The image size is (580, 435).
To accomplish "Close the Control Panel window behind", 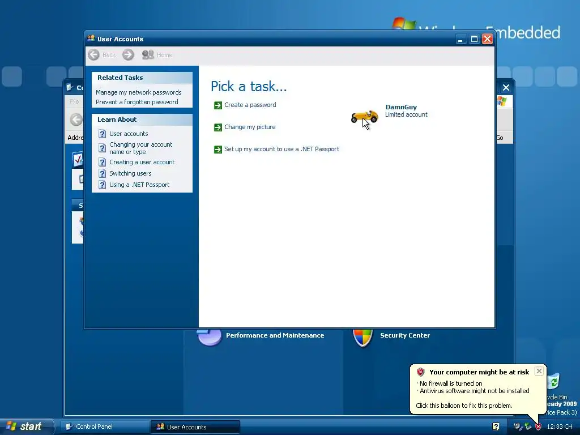I will click(x=506, y=88).
